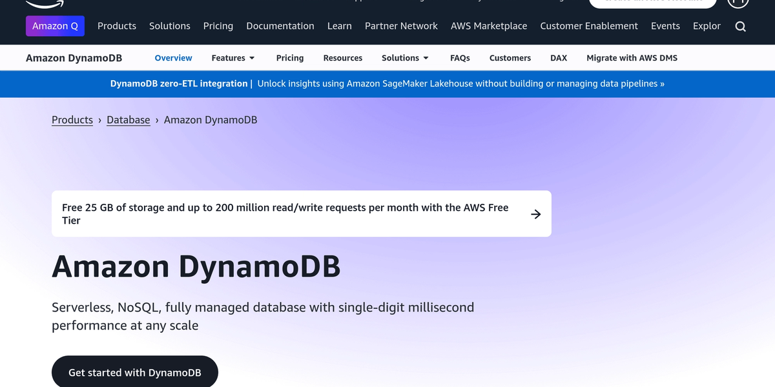Switch to the Overview tab
The width and height of the screenshot is (775, 387).
(x=173, y=57)
